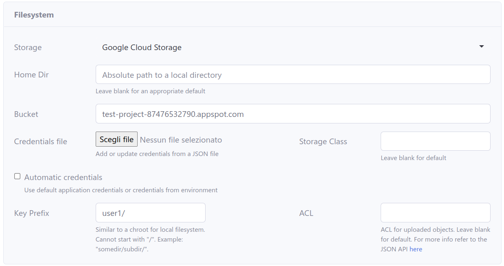Image resolution: width=504 pixels, height=266 pixels.
Task: Focus the Bucket field containing appspot.com address
Action: coord(293,114)
